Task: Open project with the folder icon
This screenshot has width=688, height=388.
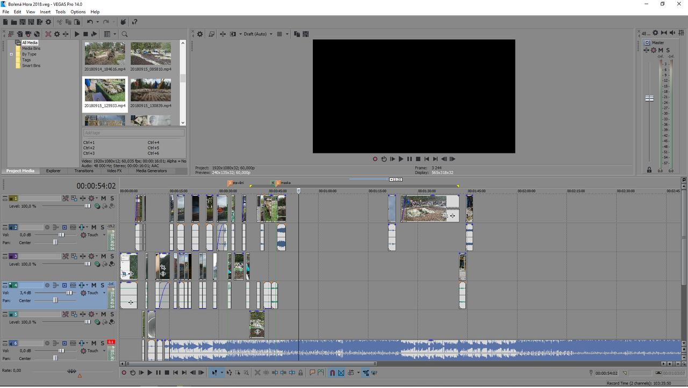Action: [13, 22]
